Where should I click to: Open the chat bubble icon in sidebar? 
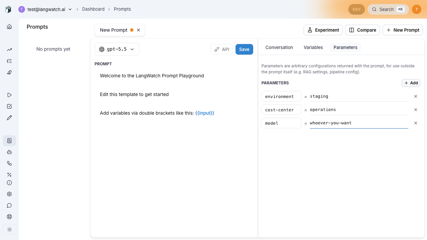pos(9,205)
